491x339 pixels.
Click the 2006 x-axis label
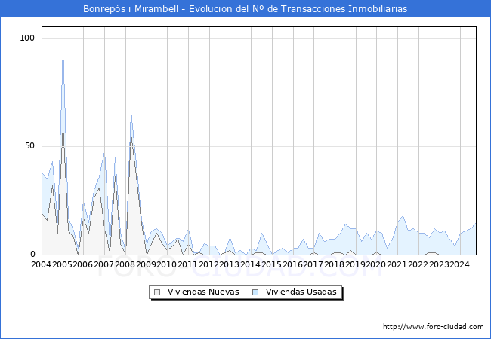(82, 264)
